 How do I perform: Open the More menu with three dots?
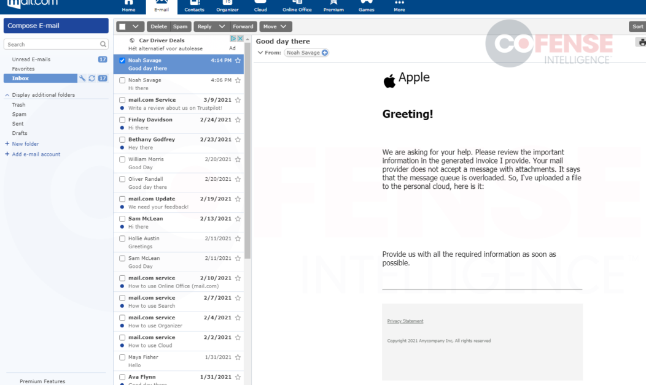(x=399, y=7)
